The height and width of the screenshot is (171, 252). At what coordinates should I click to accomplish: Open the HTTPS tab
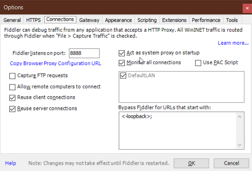(34, 20)
